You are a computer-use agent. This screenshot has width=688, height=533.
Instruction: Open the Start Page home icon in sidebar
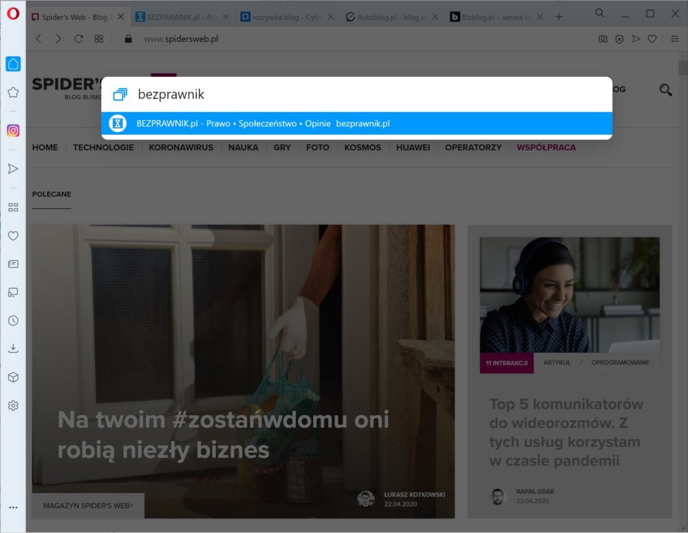point(13,64)
